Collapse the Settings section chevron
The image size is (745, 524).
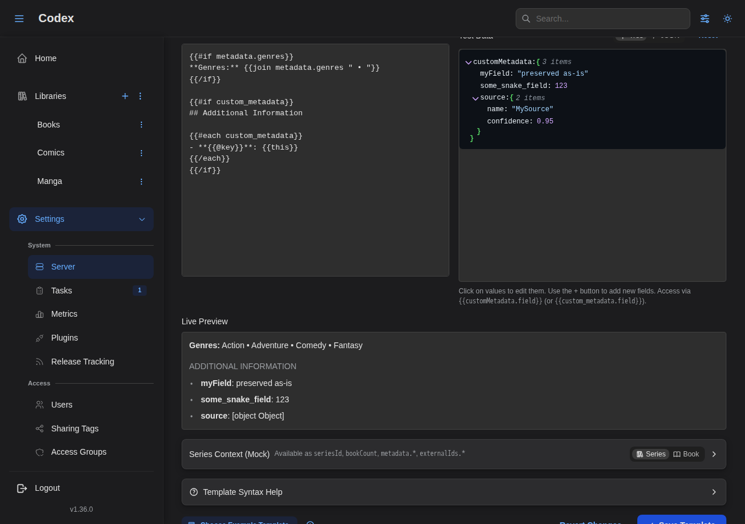click(x=142, y=219)
